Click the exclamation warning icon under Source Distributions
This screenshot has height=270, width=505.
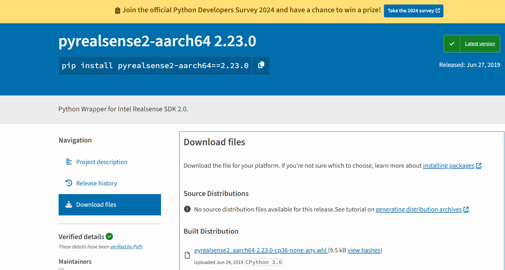tap(187, 209)
